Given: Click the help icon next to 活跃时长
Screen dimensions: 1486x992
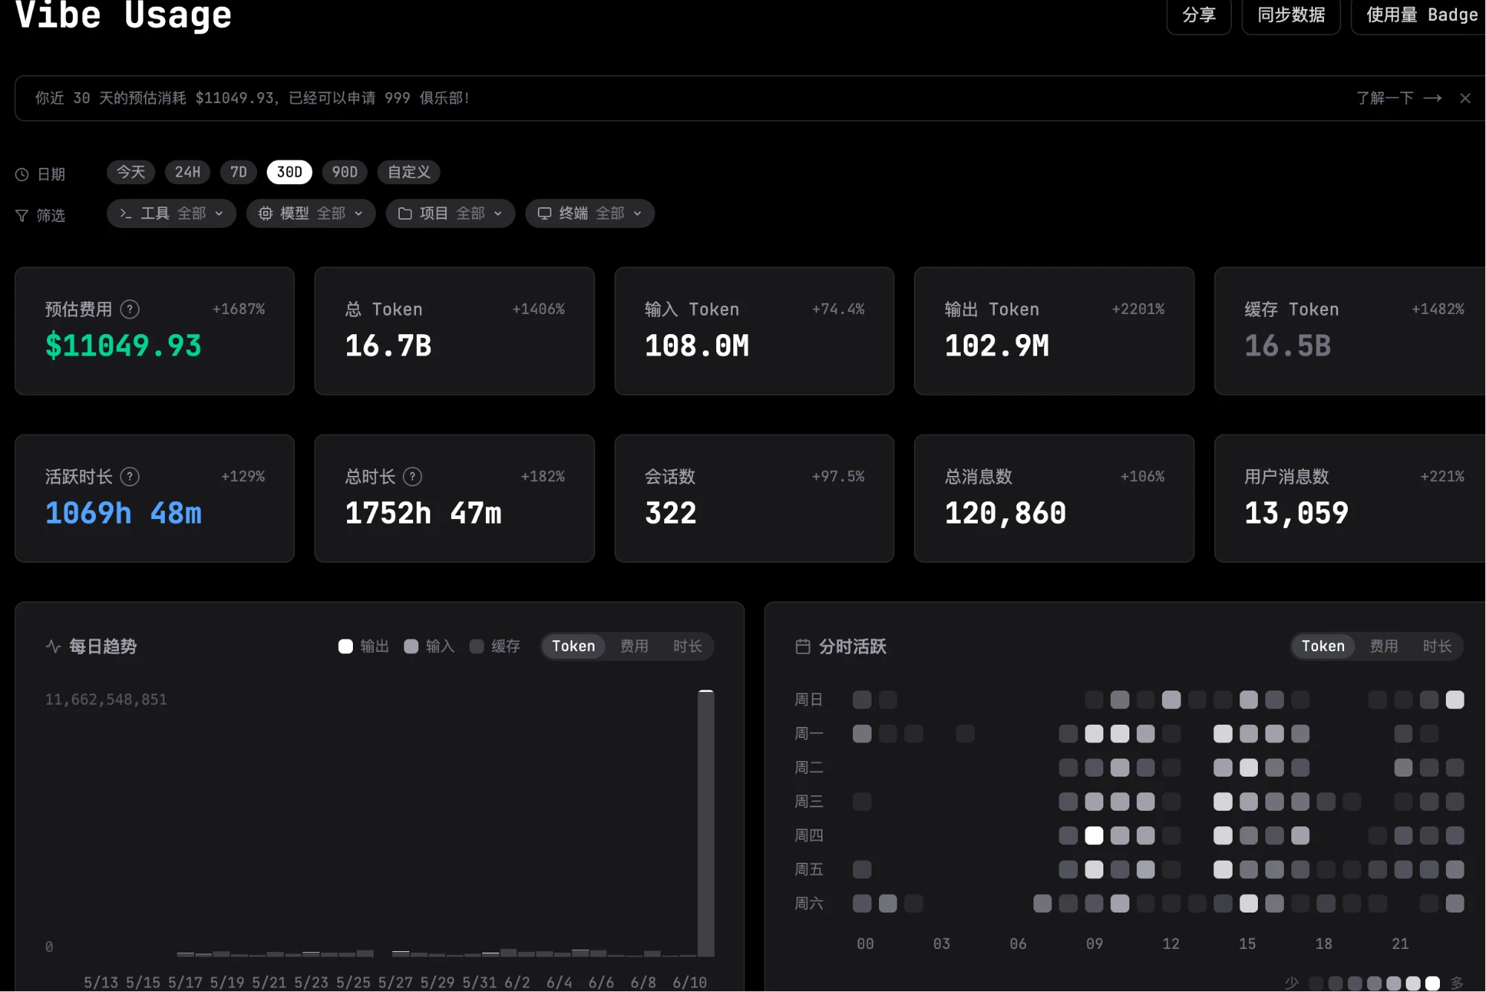Looking at the screenshot, I should pyautogui.click(x=130, y=476).
